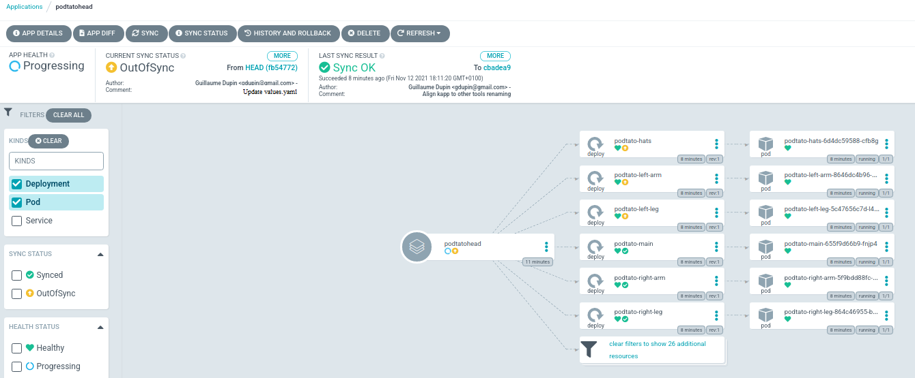
Task: Open History and Rollback
Action: tap(287, 33)
